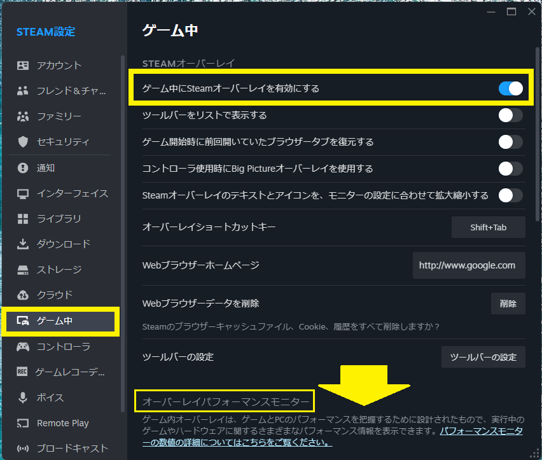Screen dimensions: 542x460
Task: Click the Webブラウザーホームページ URL field
Action: (469, 265)
